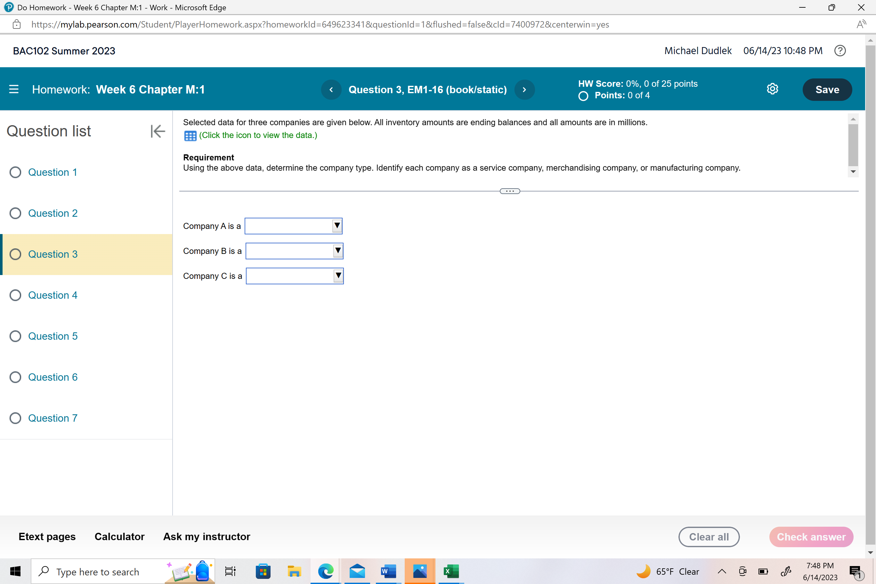
Task: Open the Company C type dropdown
Action: pyautogui.click(x=295, y=276)
